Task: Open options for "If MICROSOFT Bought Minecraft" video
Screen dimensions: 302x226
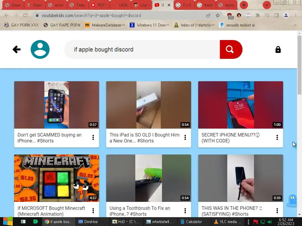Action: [x=93, y=211]
